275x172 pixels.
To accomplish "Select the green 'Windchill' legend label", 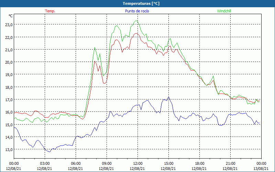I will [x=224, y=11].
